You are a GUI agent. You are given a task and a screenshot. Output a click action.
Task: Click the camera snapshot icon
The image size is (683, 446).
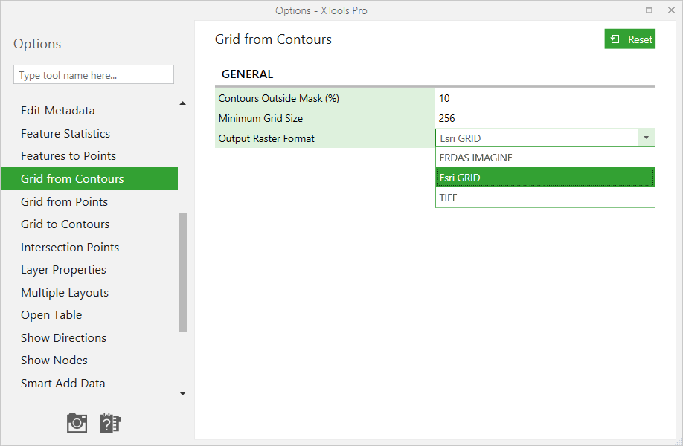[77, 423]
